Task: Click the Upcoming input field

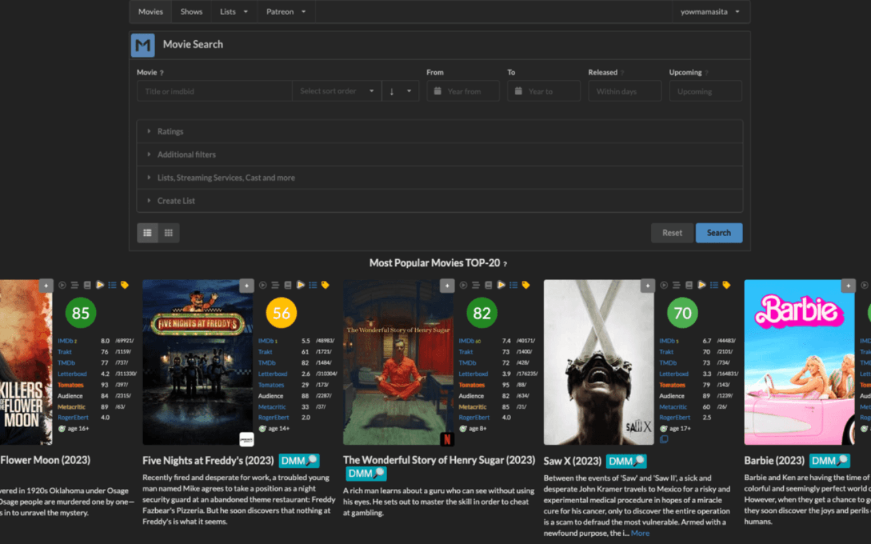Action: [706, 91]
